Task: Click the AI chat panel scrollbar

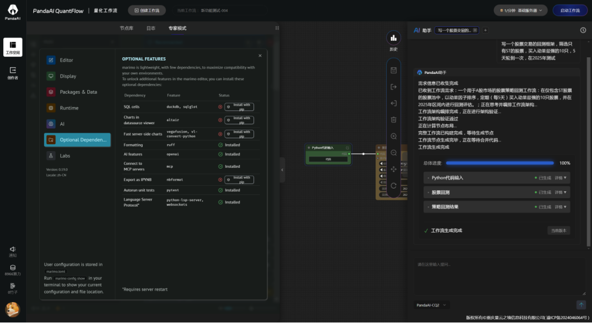Action: [x=588, y=151]
